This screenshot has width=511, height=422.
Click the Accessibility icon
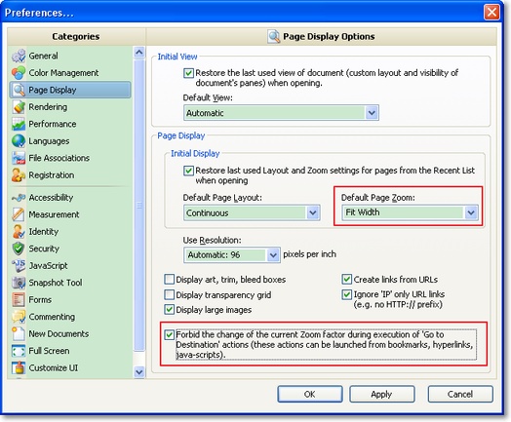click(x=19, y=198)
